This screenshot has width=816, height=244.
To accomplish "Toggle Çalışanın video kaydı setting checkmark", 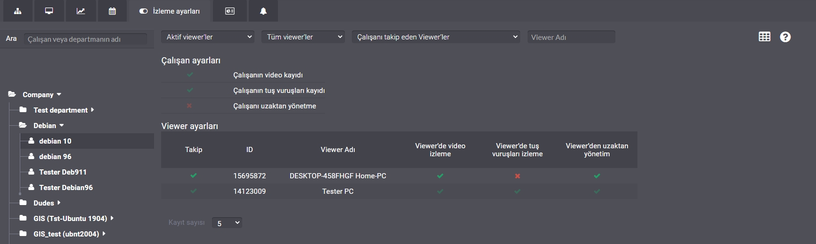I will 190,75.
